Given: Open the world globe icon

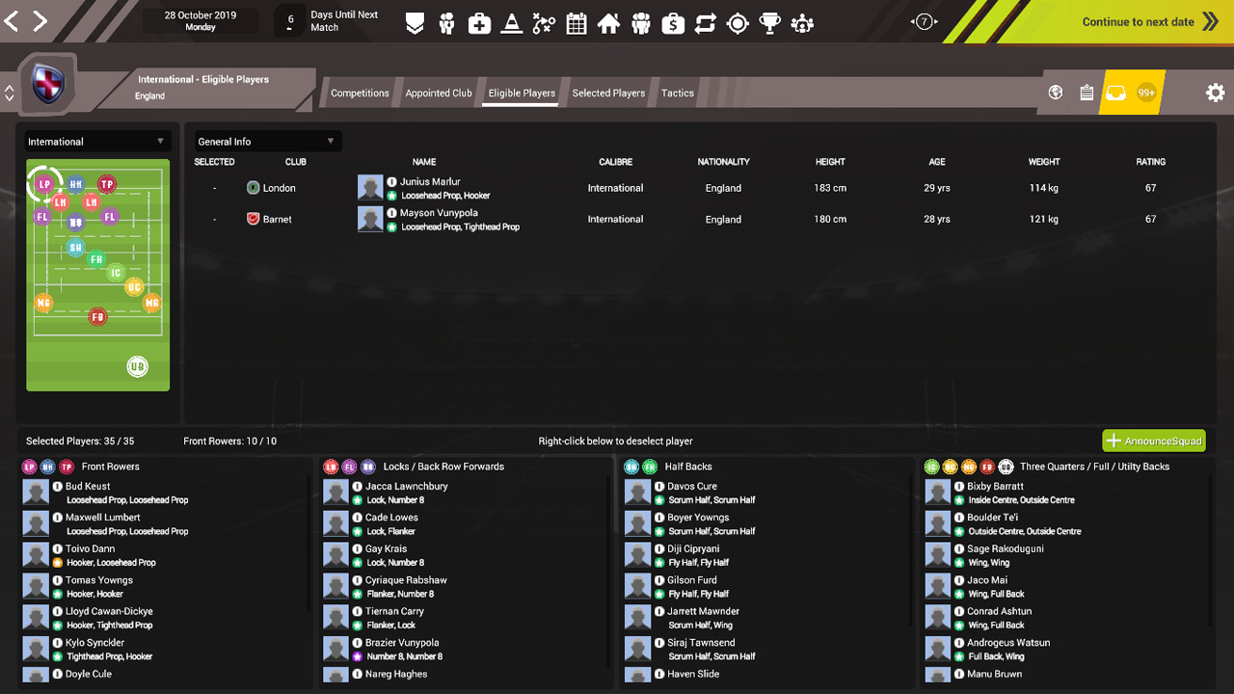Looking at the screenshot, I should [x=1055, y=92].
